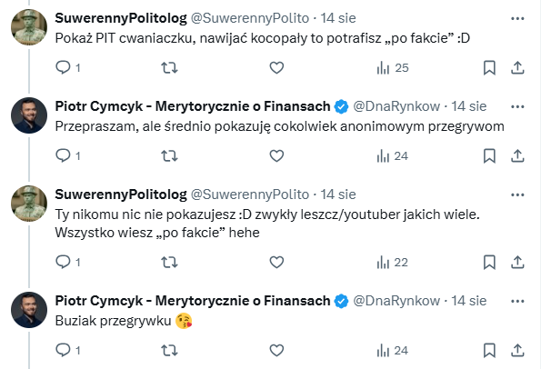The image size is (551, 369).
Task: Reply to the "Buziak przegrywku" tweet
Action: (x=63, y=350)
